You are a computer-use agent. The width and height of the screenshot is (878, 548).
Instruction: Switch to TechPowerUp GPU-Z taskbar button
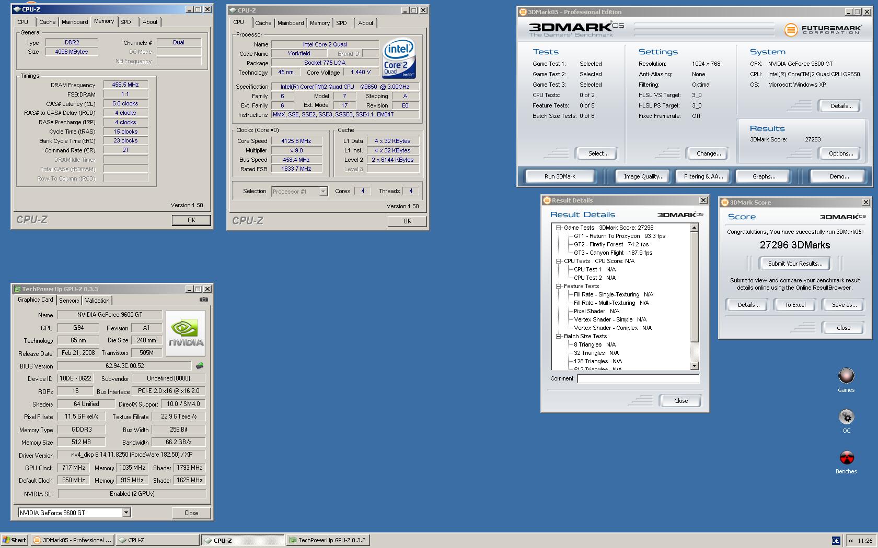click(328, 540)
